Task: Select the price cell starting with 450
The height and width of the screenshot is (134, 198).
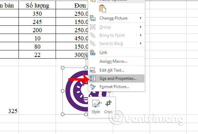Action: click(x=72, y=38)
